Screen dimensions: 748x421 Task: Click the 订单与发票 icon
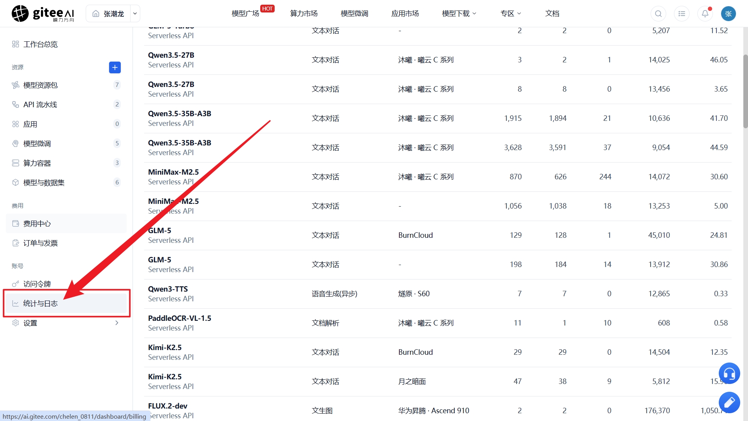(16, 243)
